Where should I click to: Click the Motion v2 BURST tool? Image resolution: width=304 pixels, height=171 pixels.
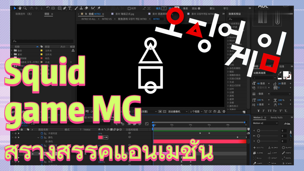tap(287, 147)
